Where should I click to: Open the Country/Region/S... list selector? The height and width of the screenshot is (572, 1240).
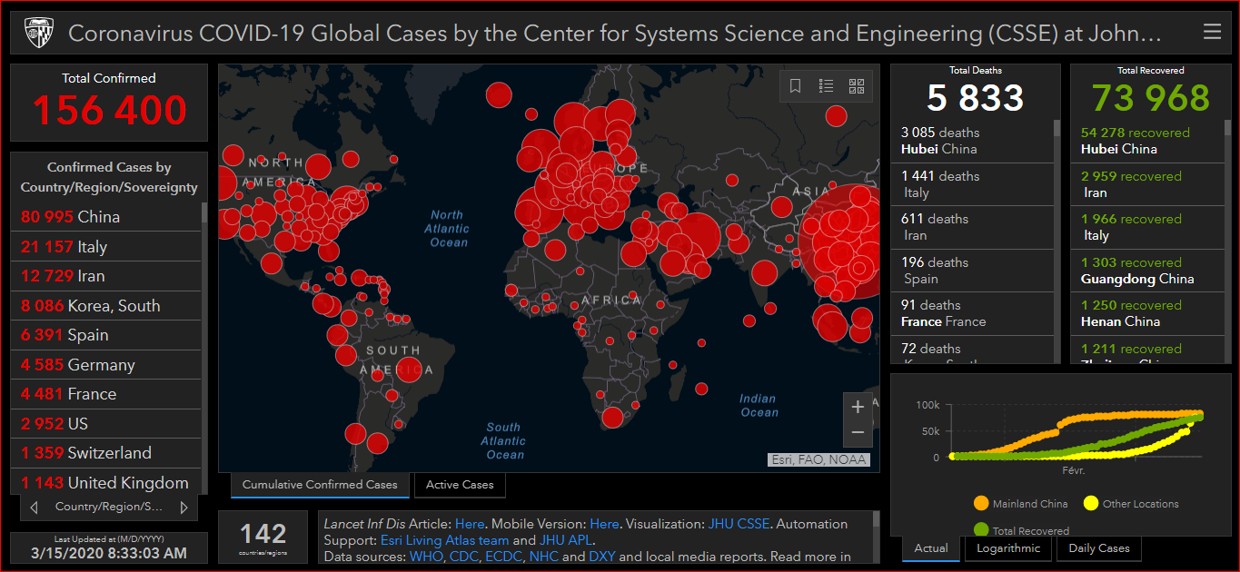(109, 507)
